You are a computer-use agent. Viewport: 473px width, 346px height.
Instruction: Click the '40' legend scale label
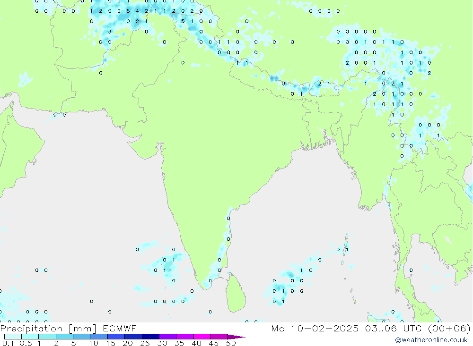click(197, 343)
